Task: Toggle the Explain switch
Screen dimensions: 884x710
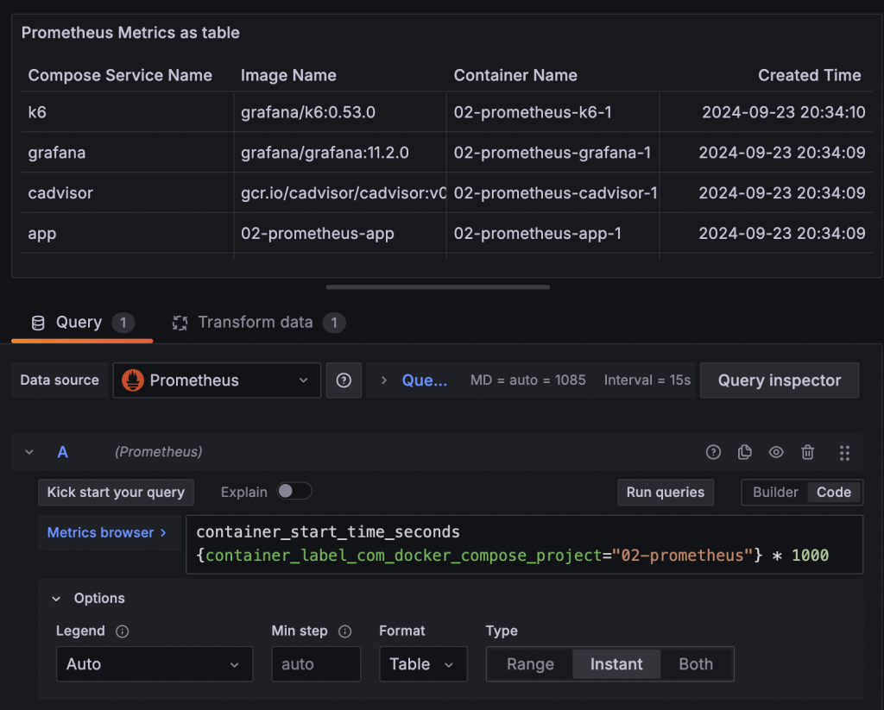Action: (x=294, y=492)
